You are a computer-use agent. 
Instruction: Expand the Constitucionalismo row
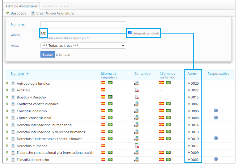coord(7,111)
